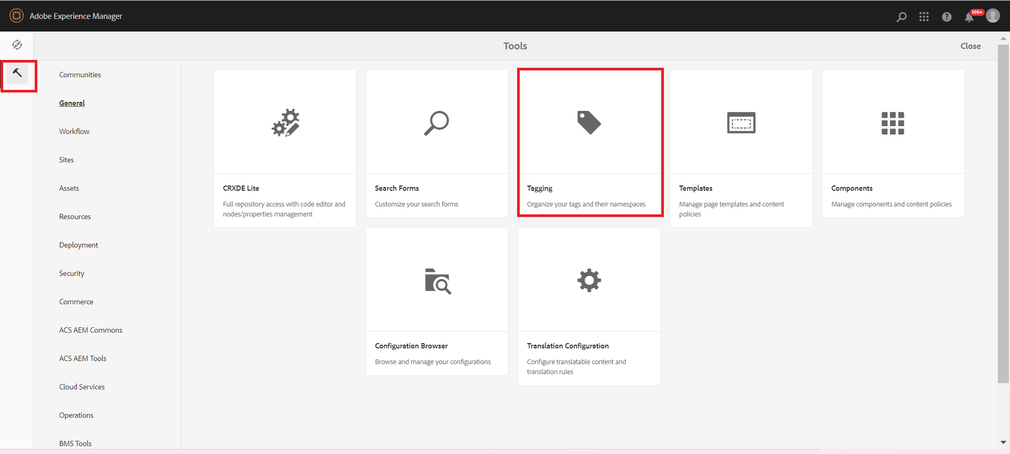Image resolution: width=1010 pixels, height=454 pixels.
Task: Open the Operations tools category
Action: click(x=76, y=415)
